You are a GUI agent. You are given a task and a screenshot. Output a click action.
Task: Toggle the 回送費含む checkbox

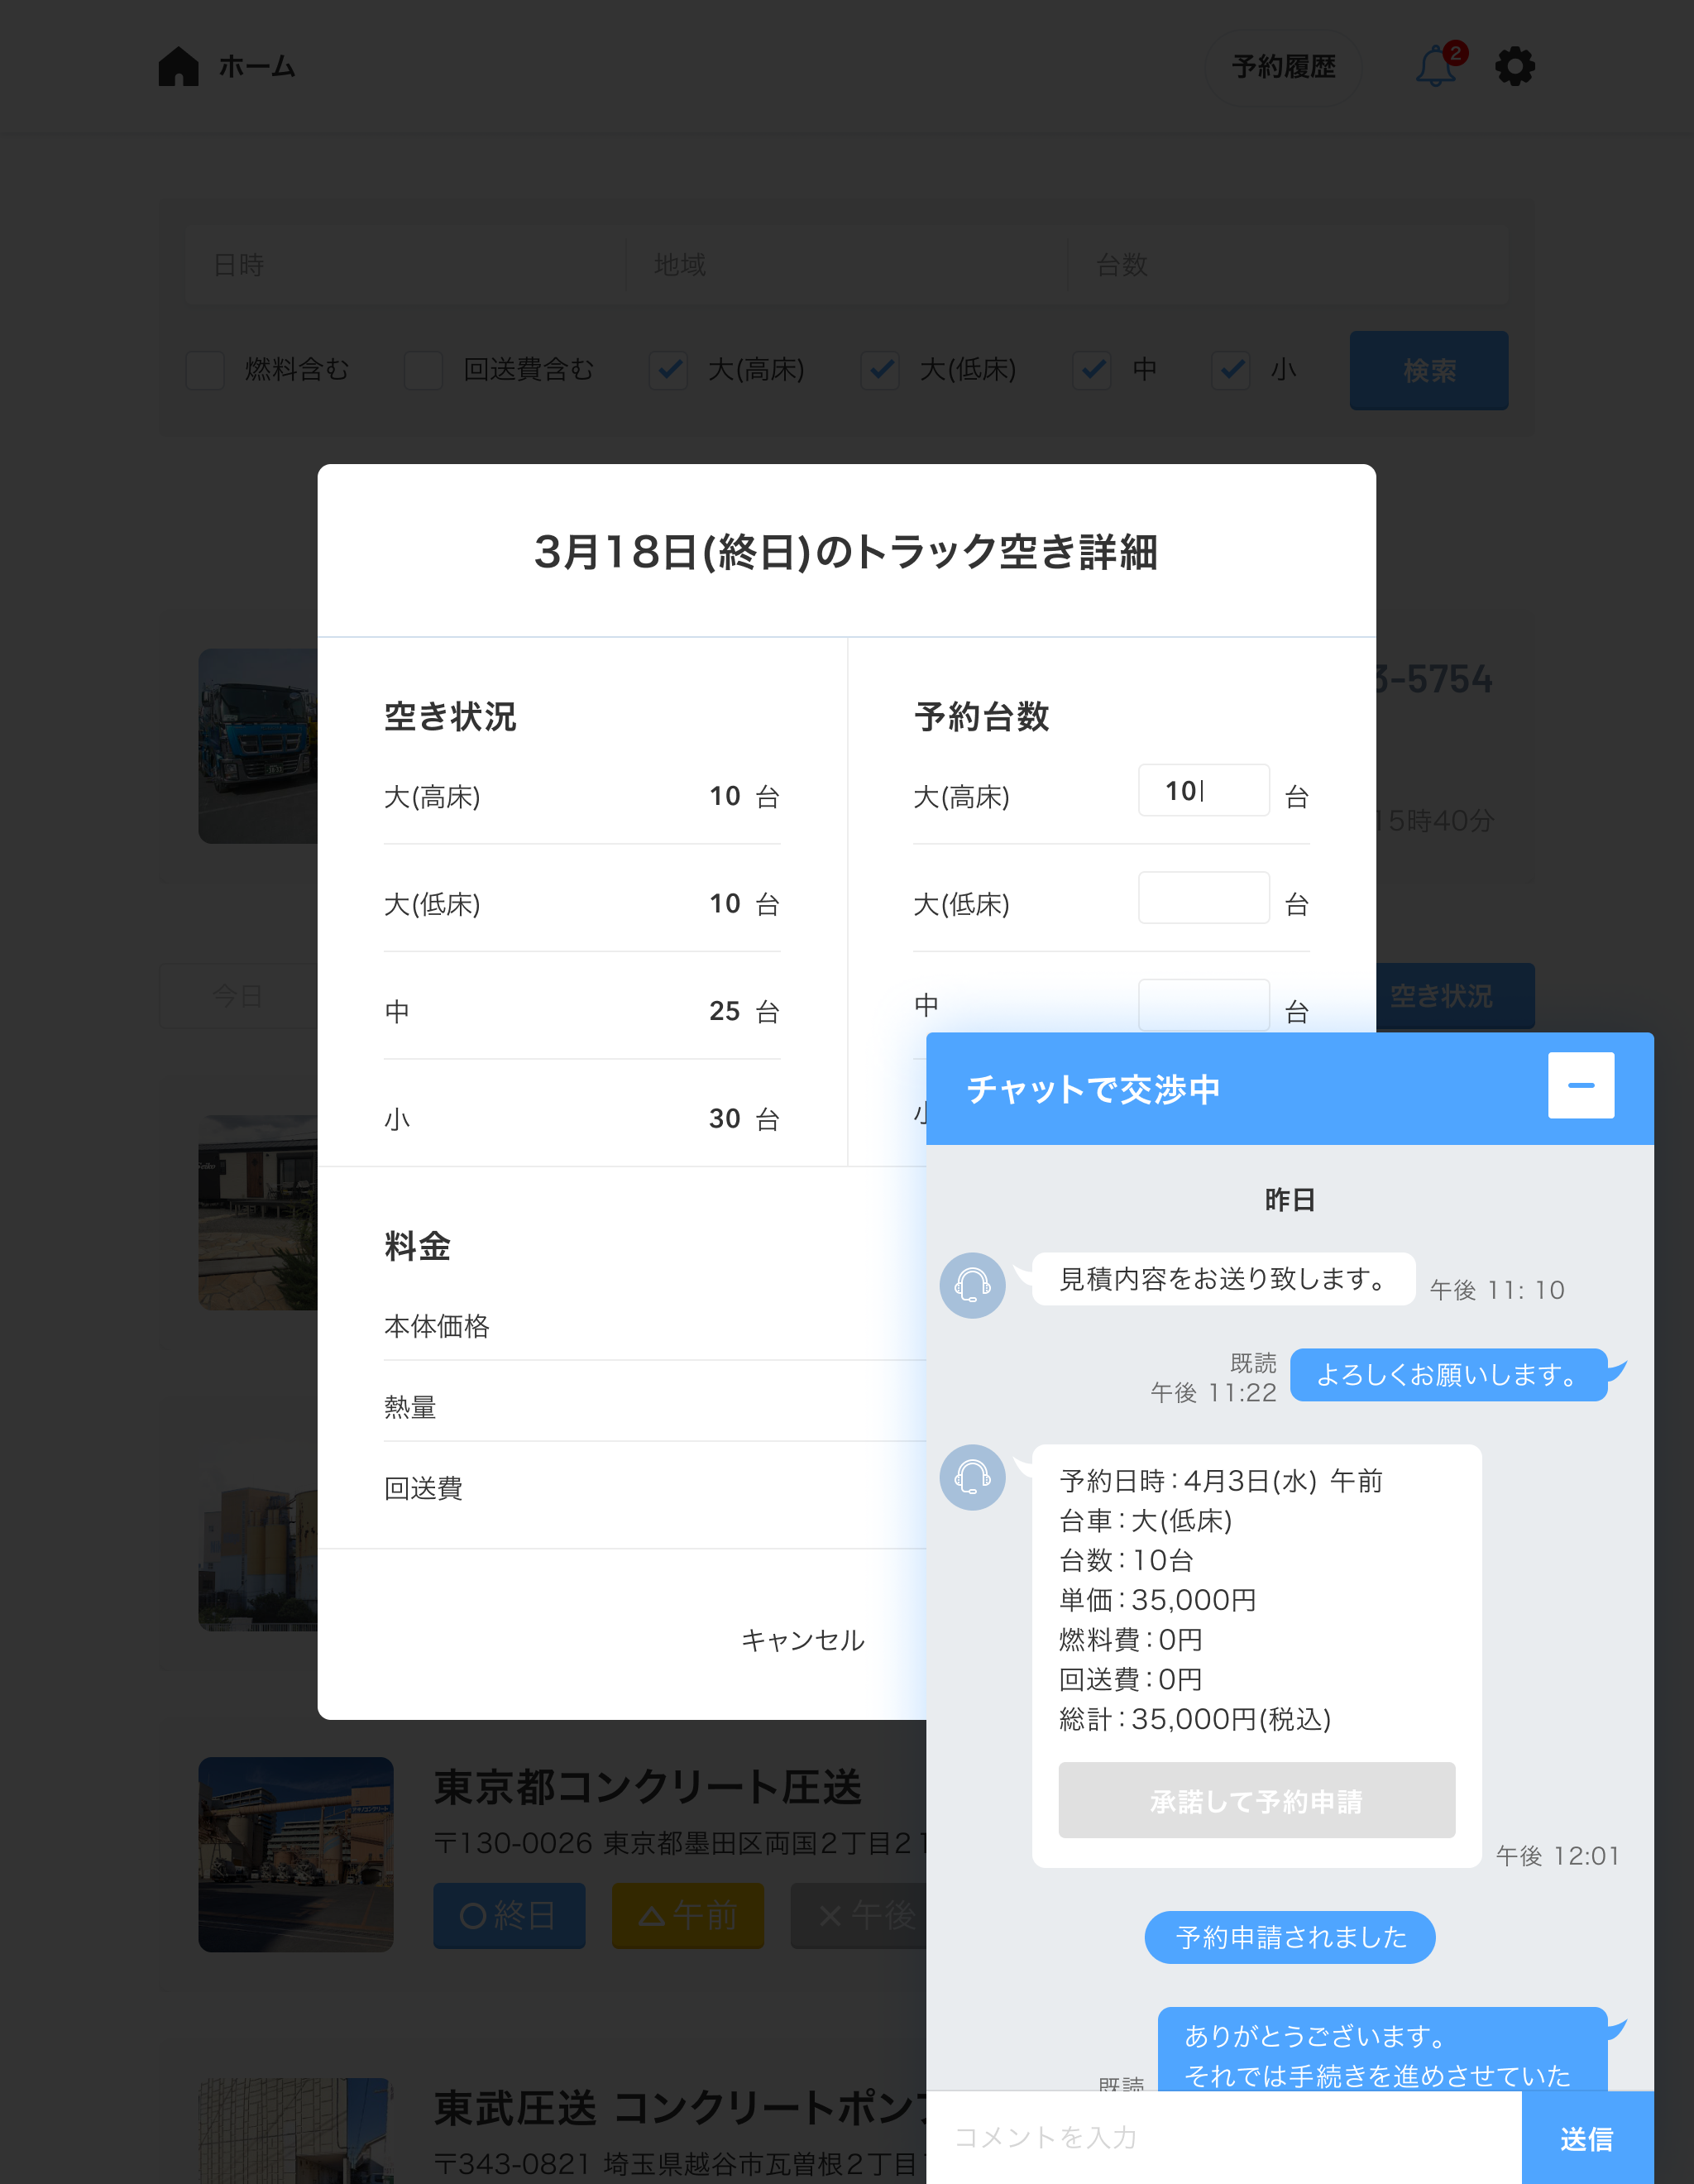[x=423, y=370]
